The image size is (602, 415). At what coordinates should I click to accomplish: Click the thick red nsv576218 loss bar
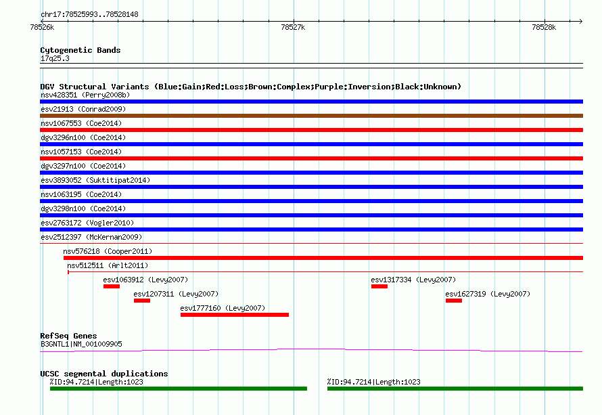click(323, 258)
